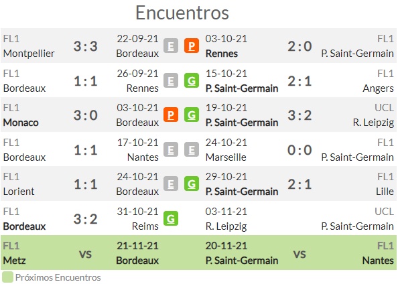Screen dimensions: 398x284
Task: Click the green G badge for Lille match 29-10-21
Action: (192, 184)
